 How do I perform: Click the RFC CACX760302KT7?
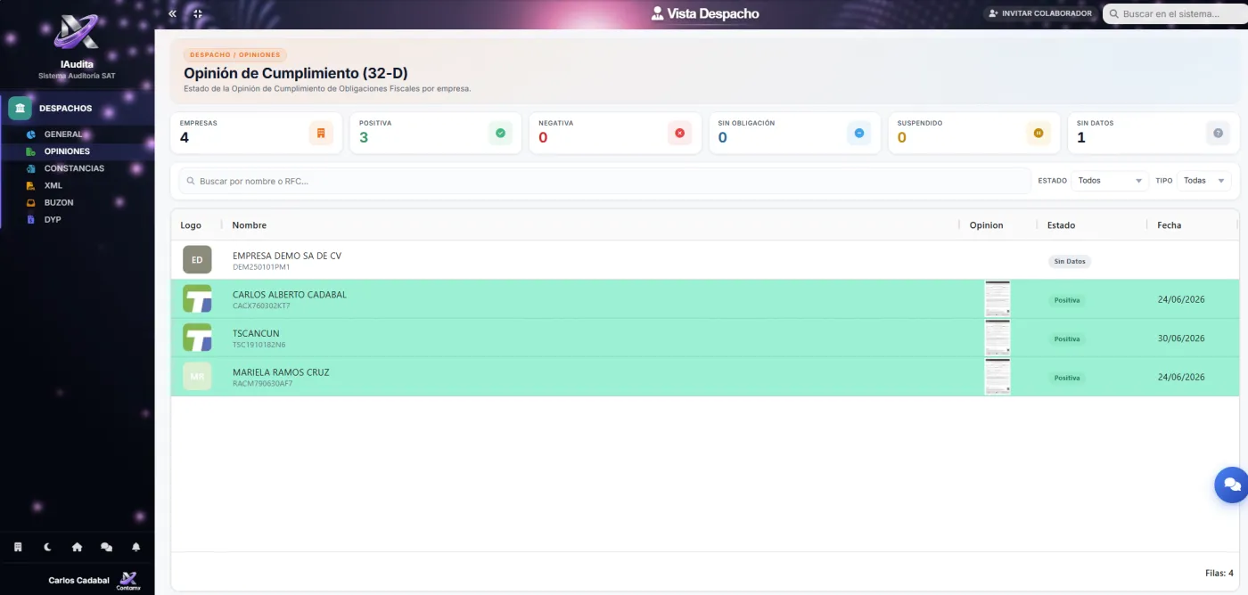click(261, 306)
